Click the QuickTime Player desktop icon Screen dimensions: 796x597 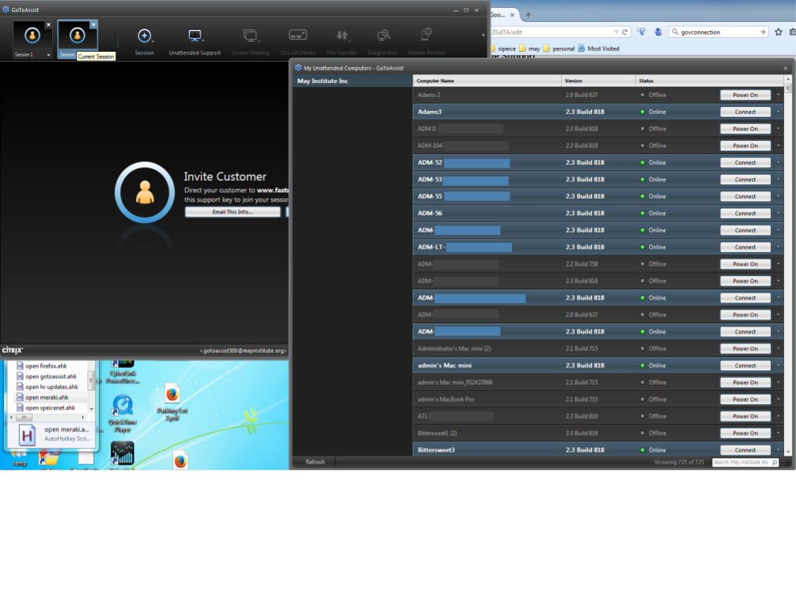click(x=122, y=414)
